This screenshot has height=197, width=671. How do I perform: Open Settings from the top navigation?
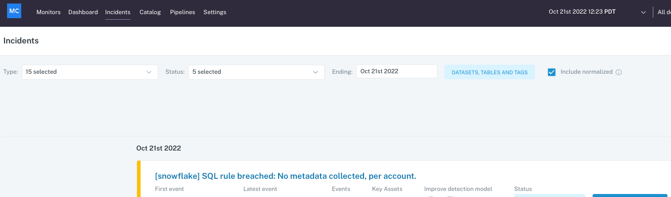[x=215, y=12]
